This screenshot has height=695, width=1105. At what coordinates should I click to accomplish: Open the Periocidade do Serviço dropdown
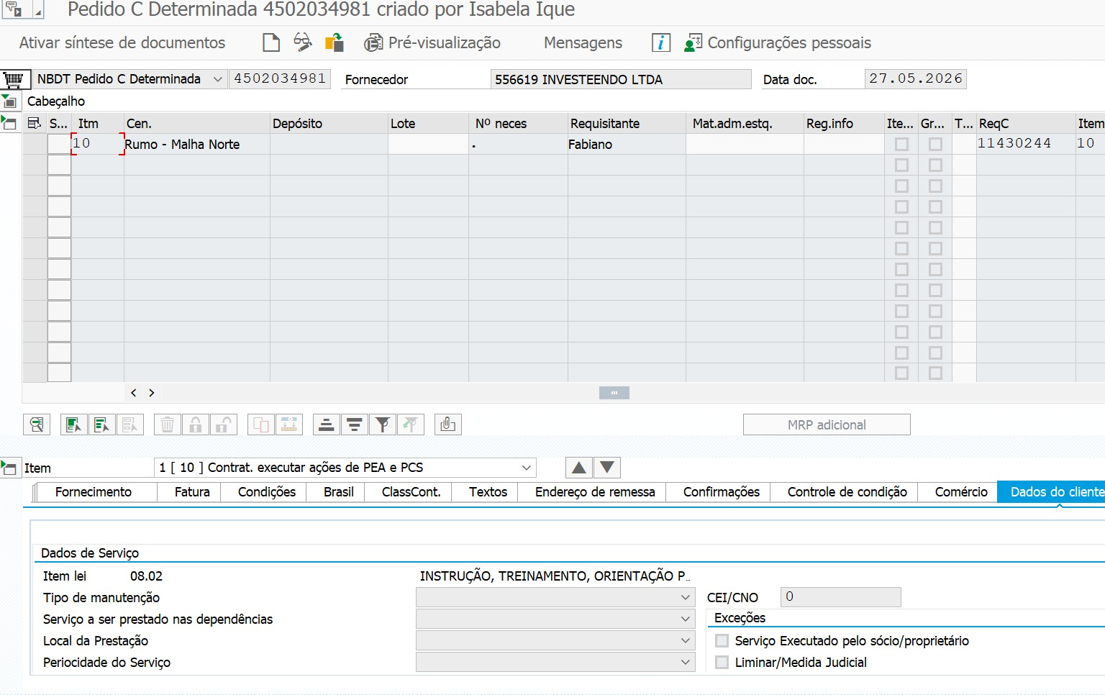click(686, 662)
